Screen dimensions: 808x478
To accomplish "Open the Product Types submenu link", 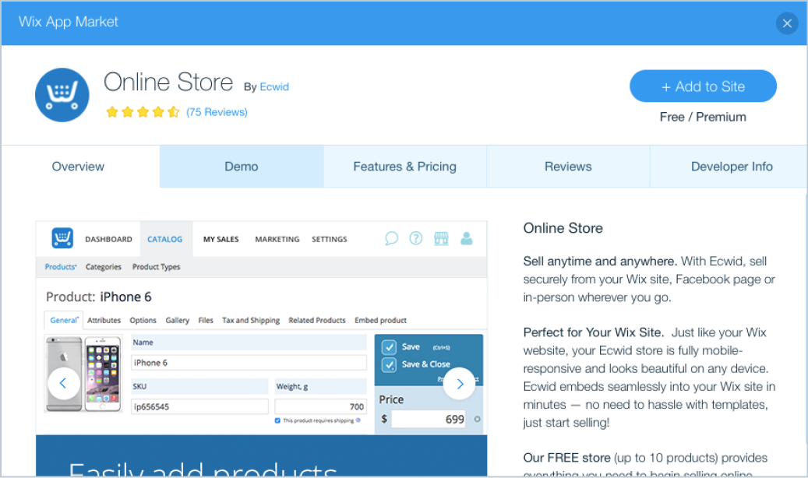I will pos(156,267).
